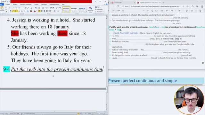Undo the last action in Word

[x=4, y=2]
